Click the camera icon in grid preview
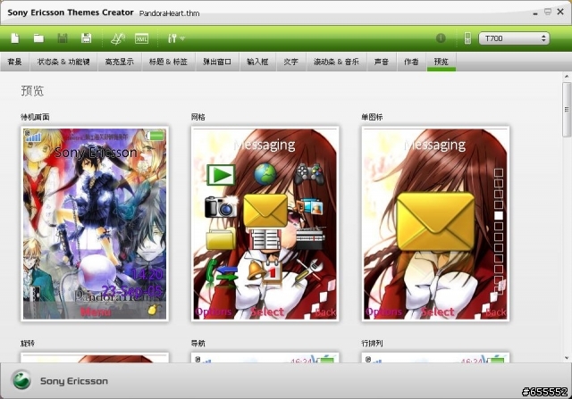 [x=221, y=207]
